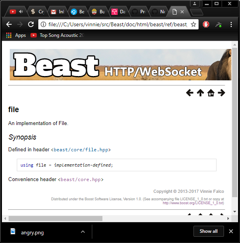The image size is (240, 243).
Task: Open beast/core/file.hpp header link
Action: [81, 150]
